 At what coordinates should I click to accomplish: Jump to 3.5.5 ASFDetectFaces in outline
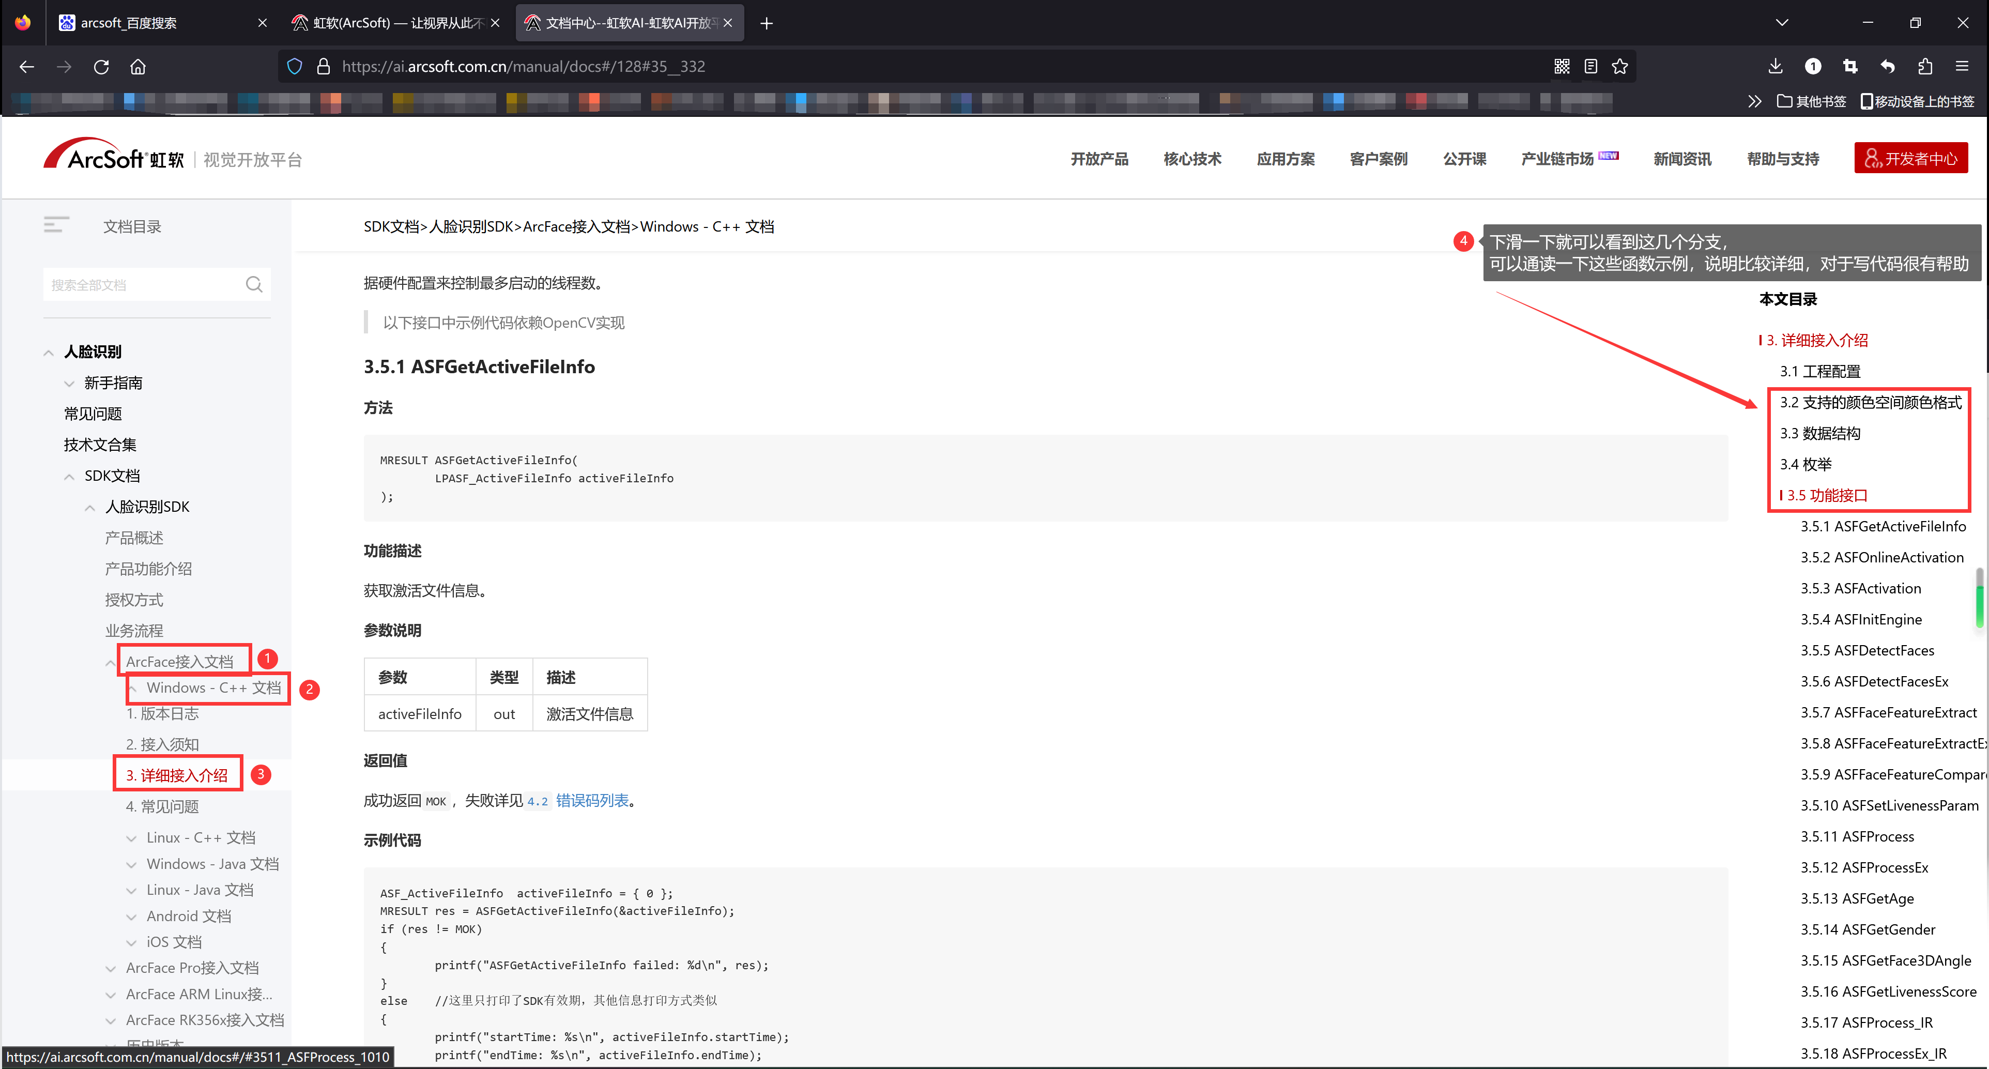click(1866, 650)
